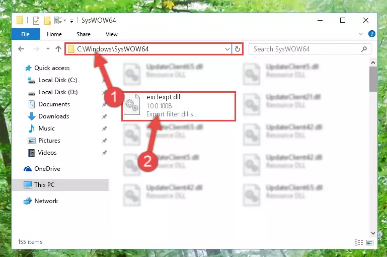Switch to the View ribbon tab

[112, 34]
